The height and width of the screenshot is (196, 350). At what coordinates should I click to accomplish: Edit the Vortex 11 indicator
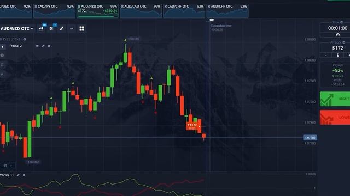pos(18,175)
